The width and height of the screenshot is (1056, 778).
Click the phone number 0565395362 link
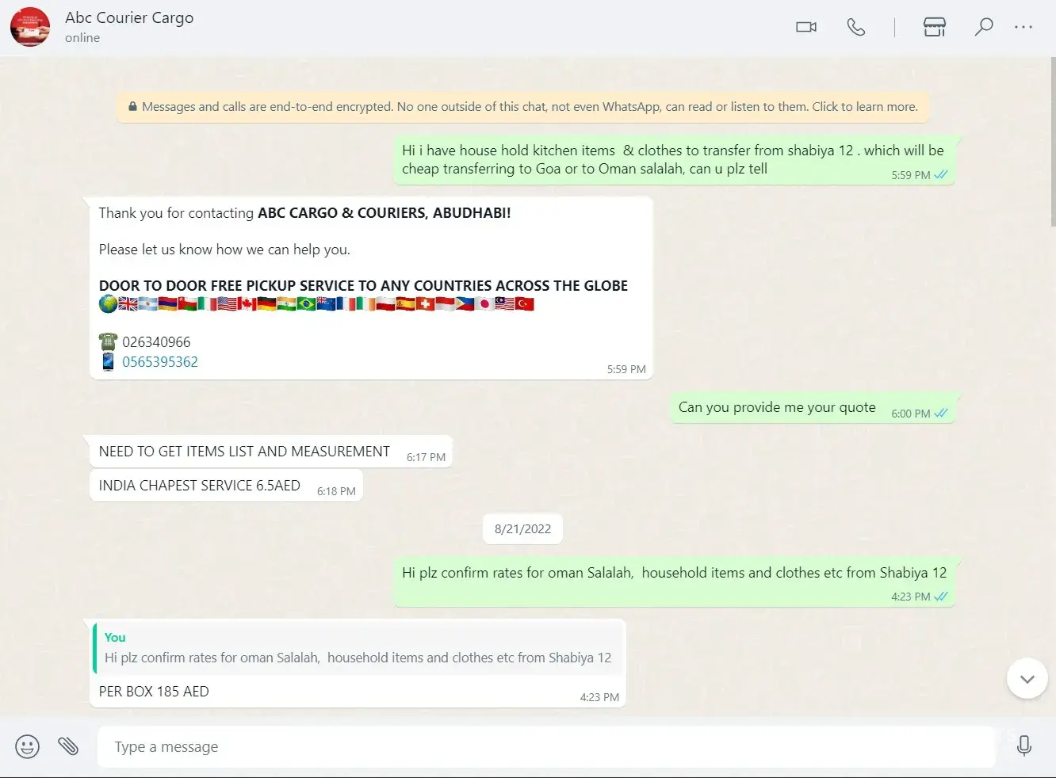(x=160, y=362)
